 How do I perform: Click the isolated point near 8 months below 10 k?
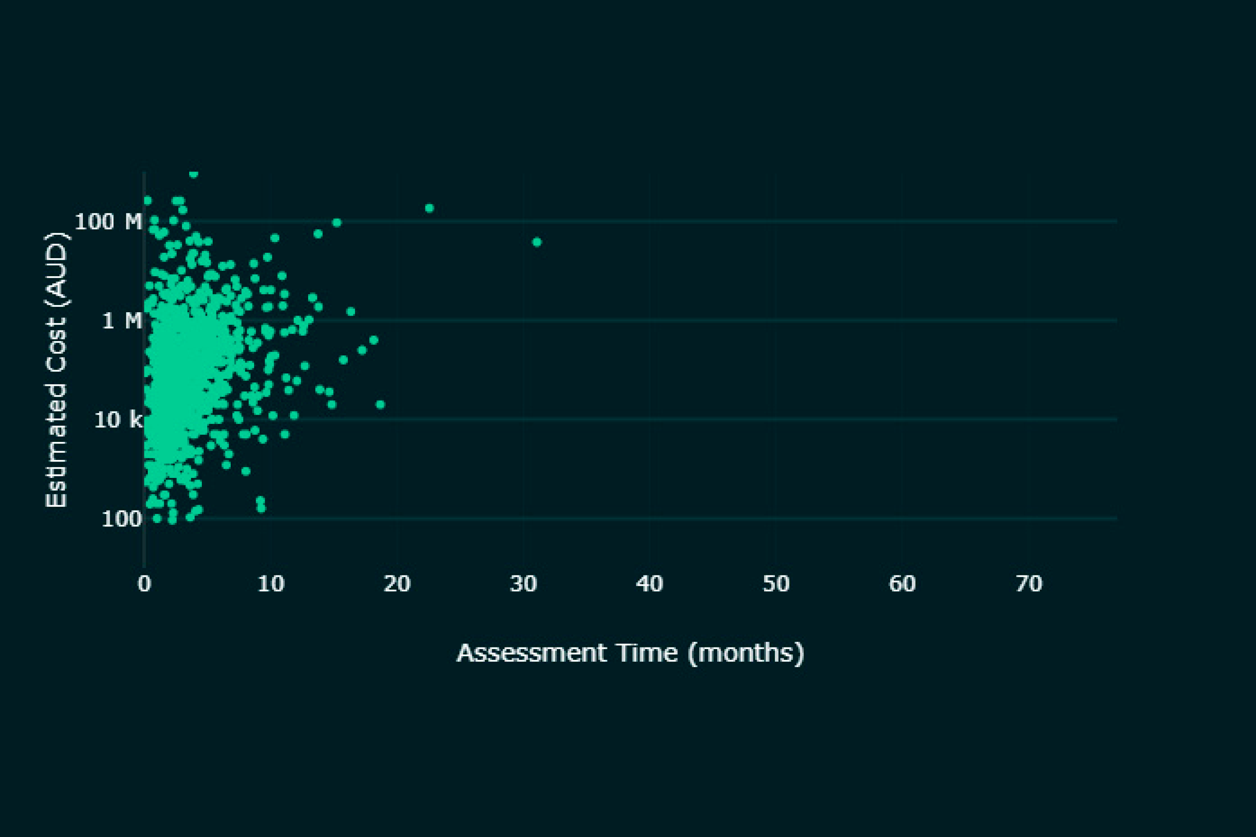pyautogui.click(x=246, y=471)
